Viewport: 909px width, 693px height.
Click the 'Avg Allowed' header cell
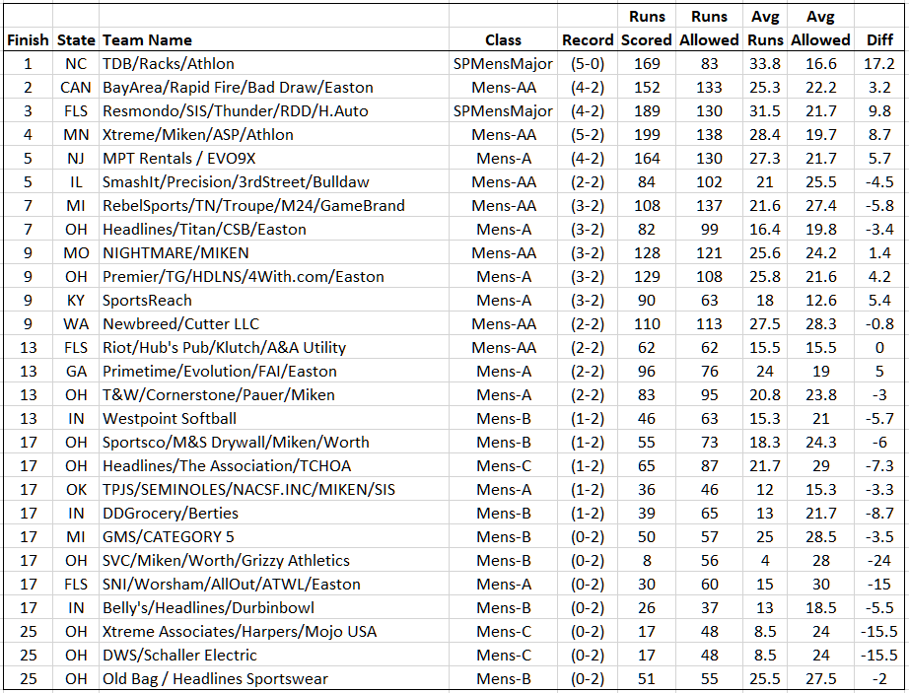821,28
